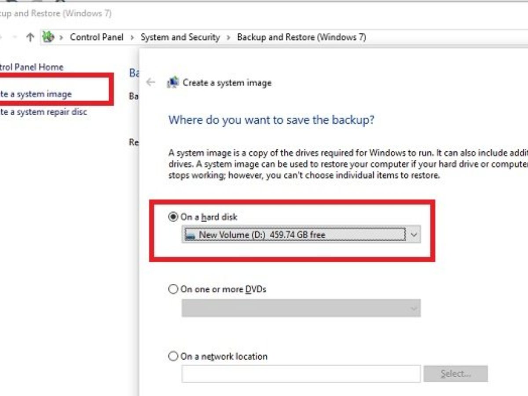
Task: Click the back arrow in wizard
Action: pos(150,82)
